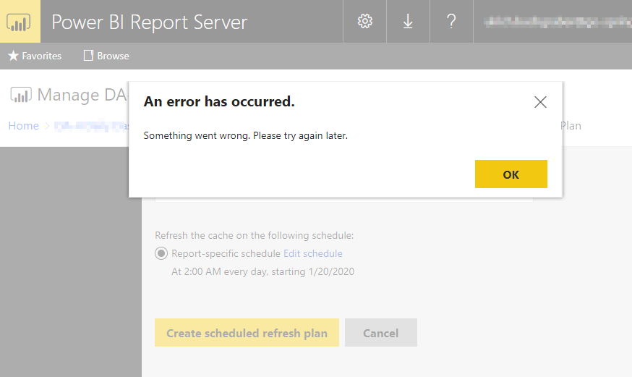Click the Power BI logo icon

[20, 22]
